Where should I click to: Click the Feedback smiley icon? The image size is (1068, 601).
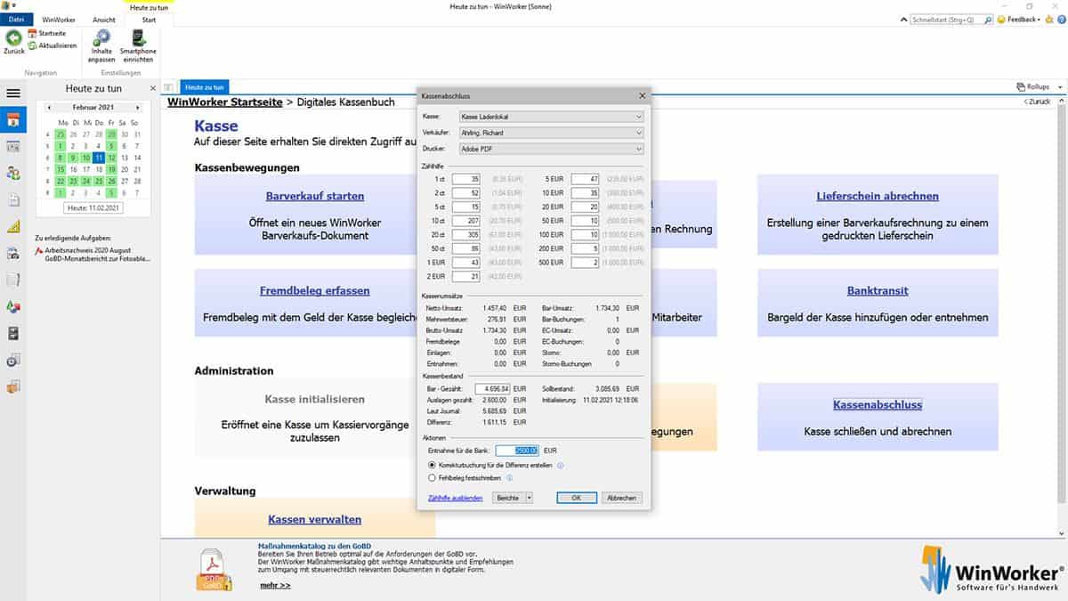[1001, 19]
